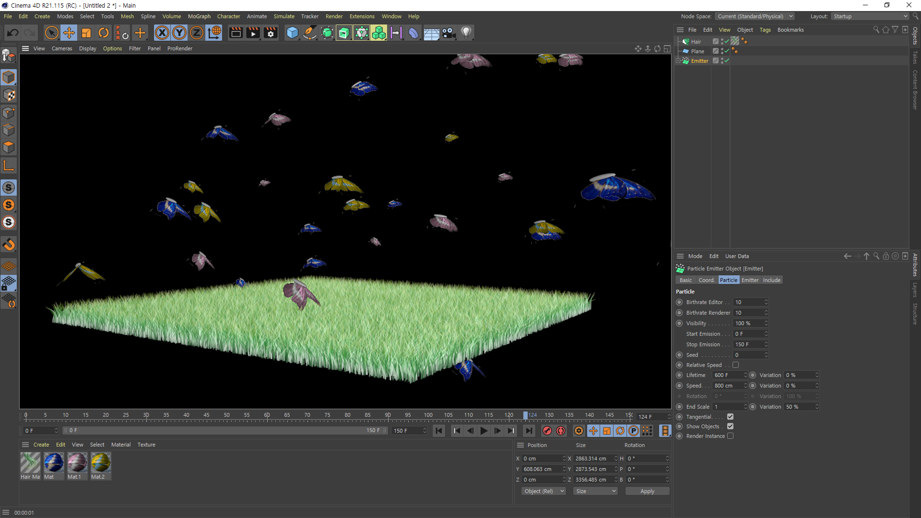Screen dimensions: 921x518
Task: Select the Move tool
Action: tap(69, 33)
